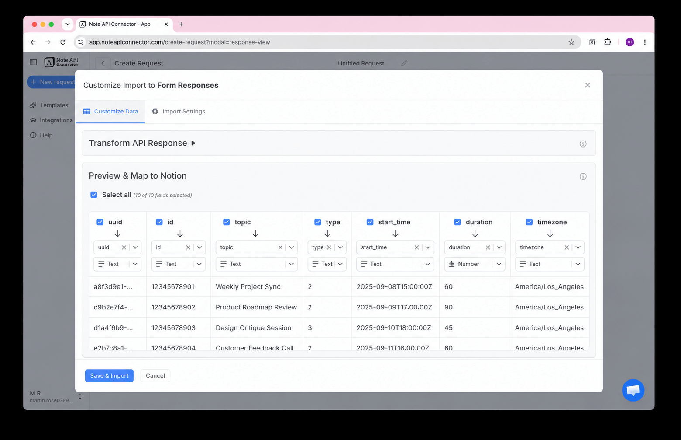Screen dimensions: 681x440
Task: Open the Text type dropdown under uuid
Action: point(117,264)
